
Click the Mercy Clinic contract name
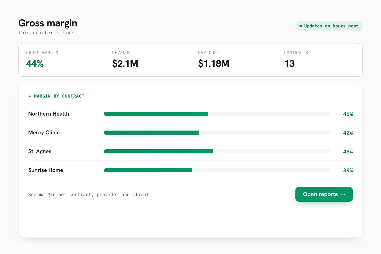(44, 133)
